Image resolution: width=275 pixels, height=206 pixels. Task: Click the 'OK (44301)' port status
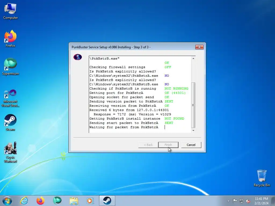[175, 93]
